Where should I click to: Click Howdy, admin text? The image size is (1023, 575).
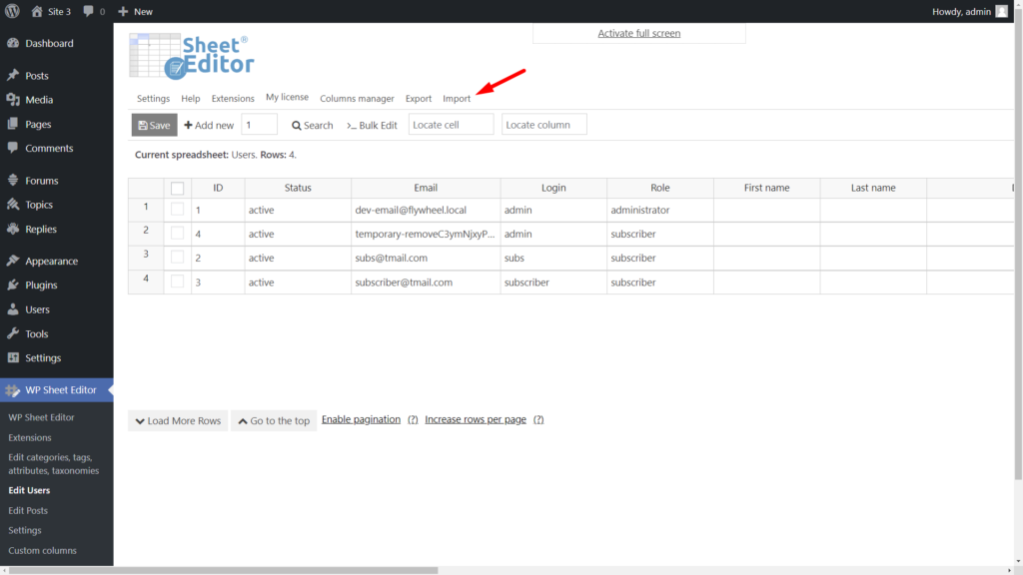pyautogui.click(x=961, y=11)
